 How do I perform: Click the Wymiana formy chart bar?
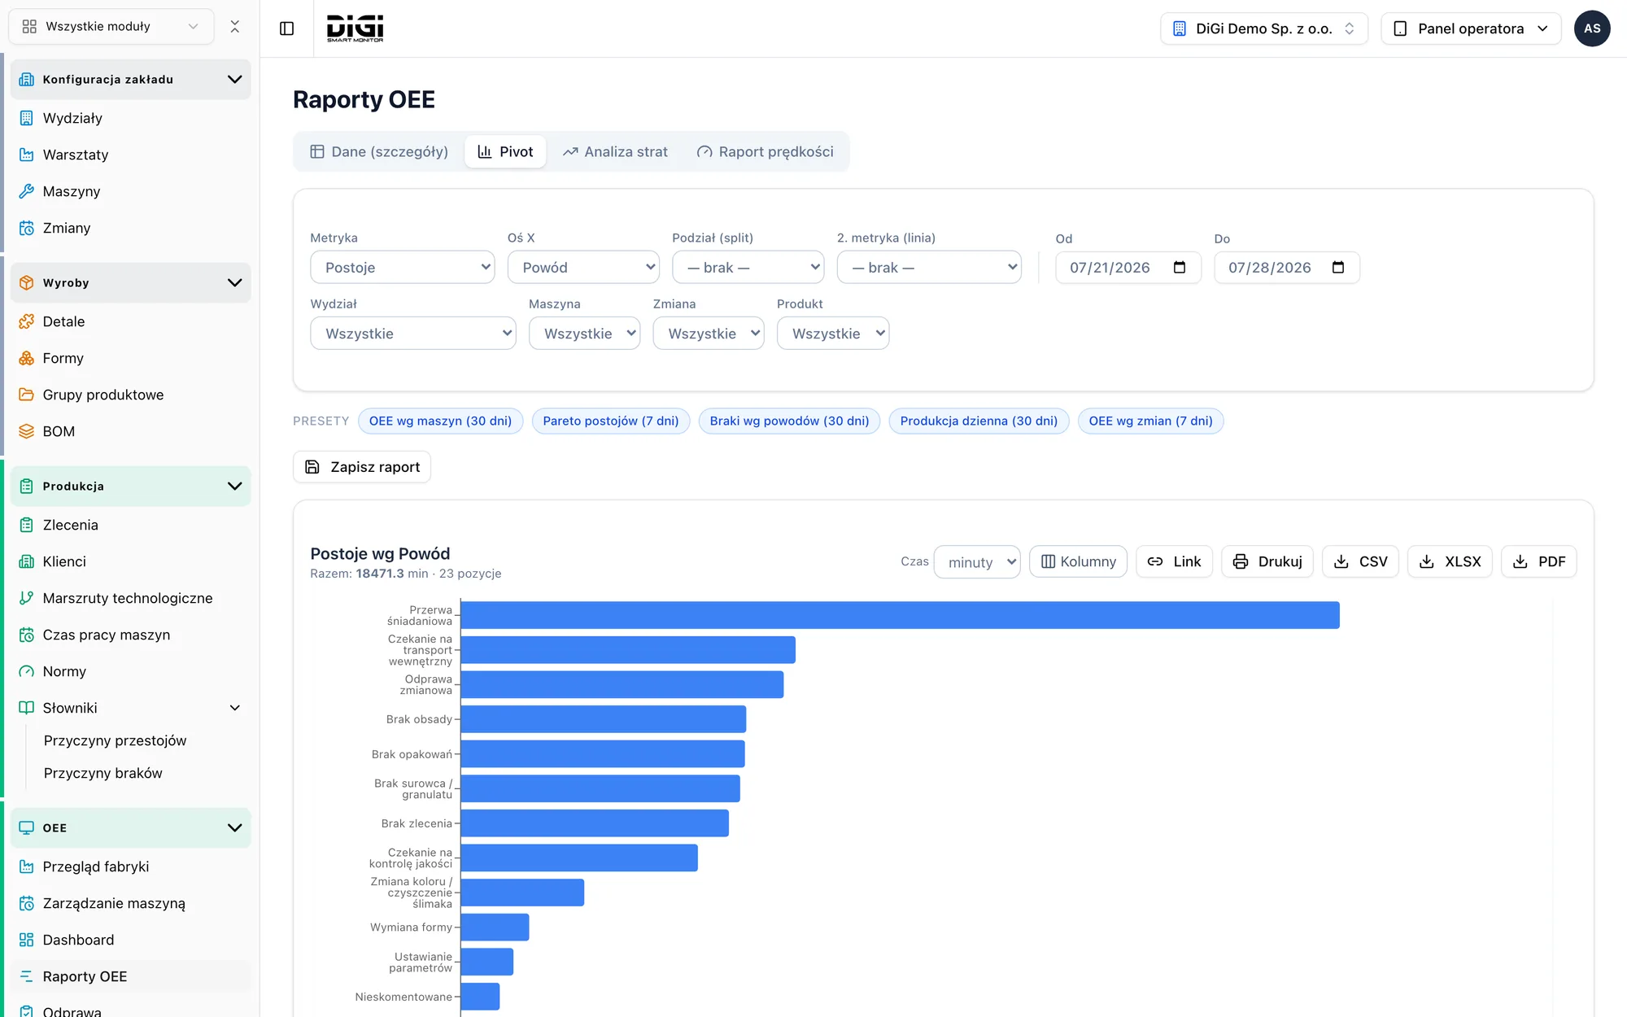pos(495,928)
